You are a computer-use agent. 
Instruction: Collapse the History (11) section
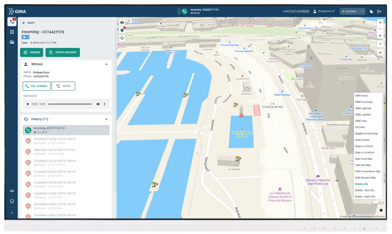[x=106, y=119]
